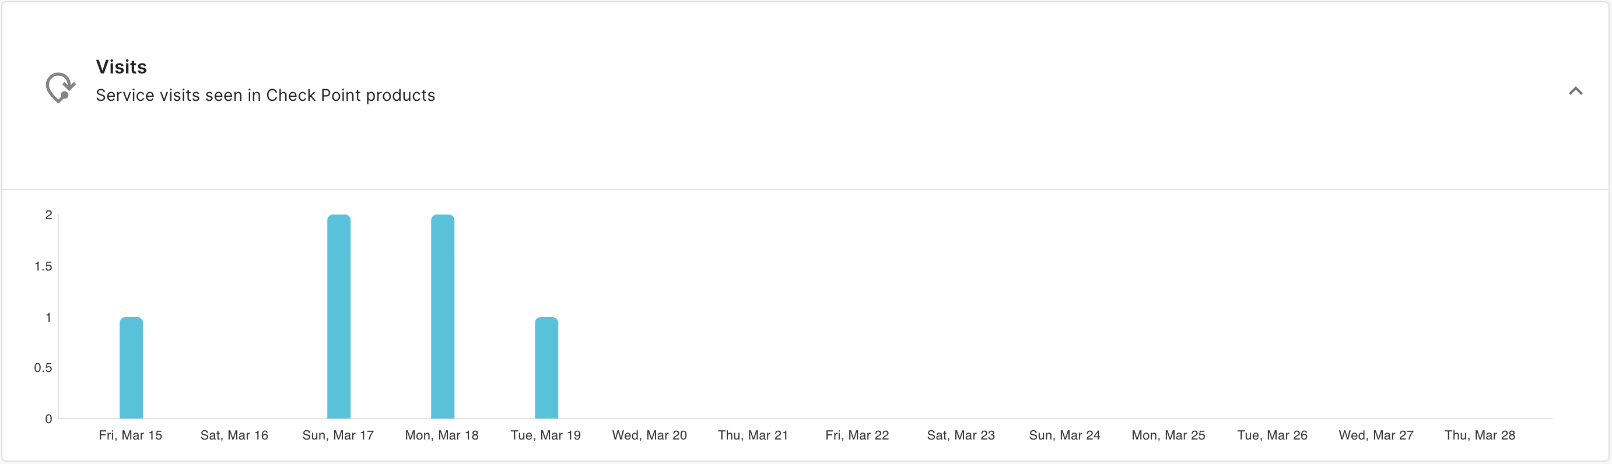Click the Mon, Mar 18 bar
Viewport: 1612px width, 464px height.
point(443,317)
